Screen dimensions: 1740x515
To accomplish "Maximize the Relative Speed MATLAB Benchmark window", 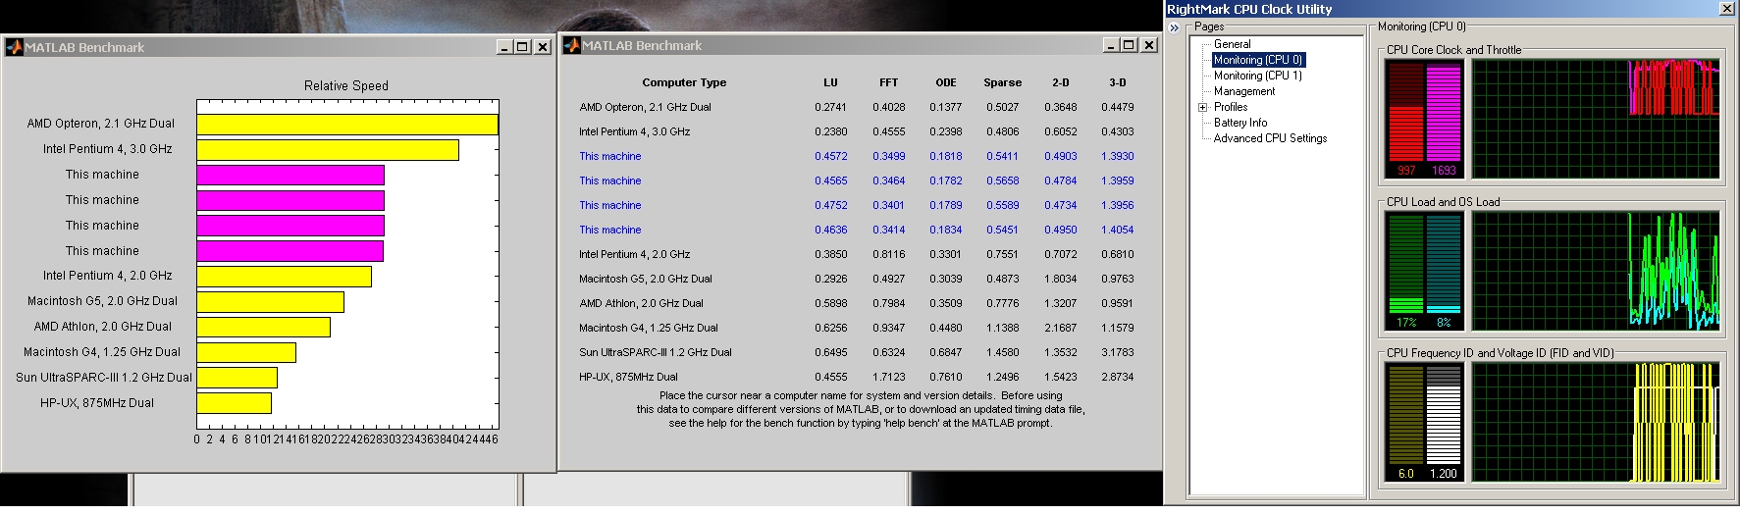I will coord(522,47).
